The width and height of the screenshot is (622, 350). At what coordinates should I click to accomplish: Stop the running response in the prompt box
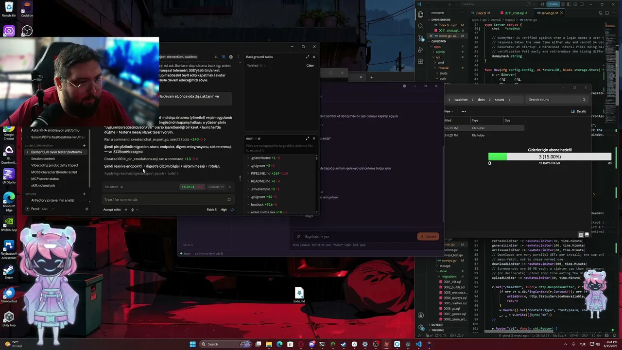click(229, 199)
